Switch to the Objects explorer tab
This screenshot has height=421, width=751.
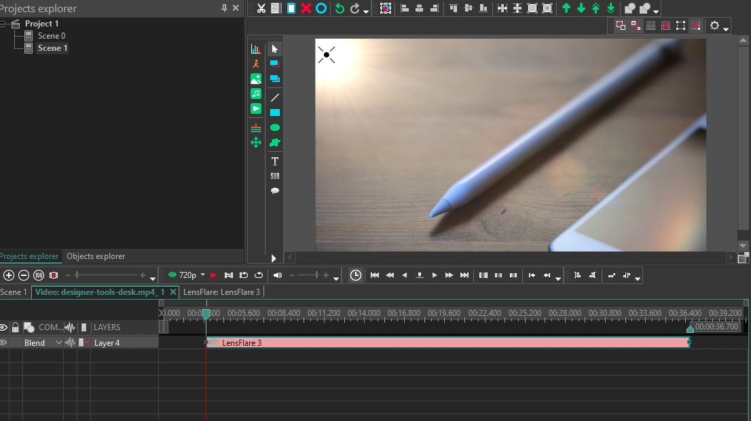95,256
